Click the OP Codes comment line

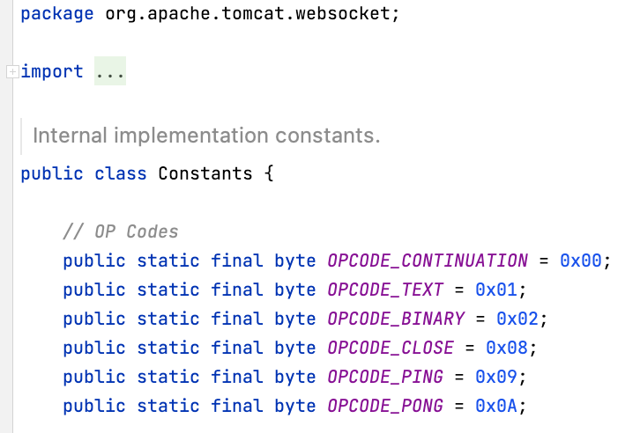coord(121,231)
